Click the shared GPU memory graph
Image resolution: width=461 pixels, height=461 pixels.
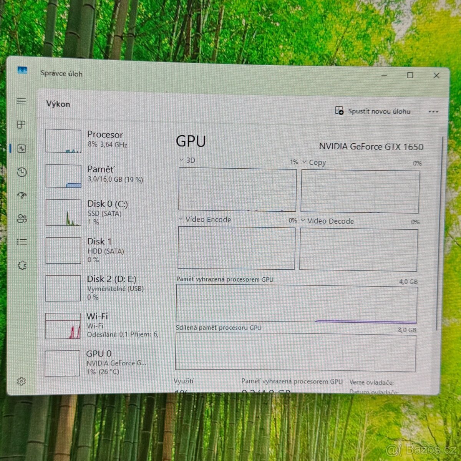pos(296,352)
